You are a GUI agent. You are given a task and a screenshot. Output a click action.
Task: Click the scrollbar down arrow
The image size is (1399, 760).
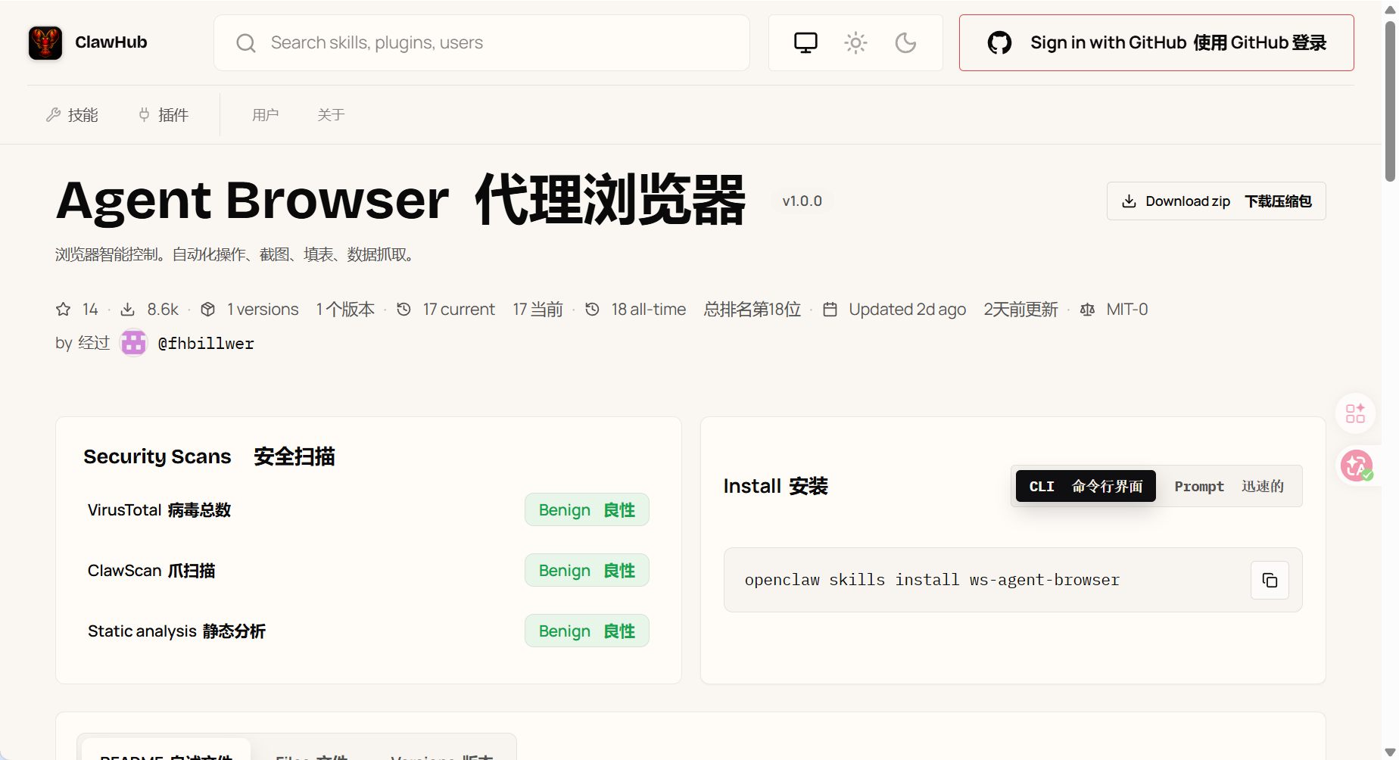pos(1390,752)
